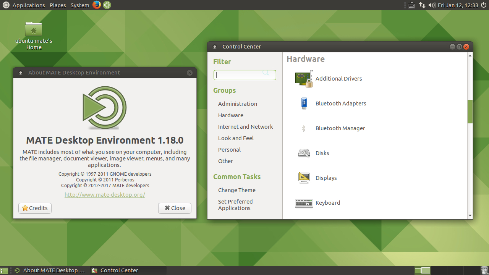Click the show desktop icon on the taskbar
The width and height of the screenshot is (489, 275).
point(5,270)
